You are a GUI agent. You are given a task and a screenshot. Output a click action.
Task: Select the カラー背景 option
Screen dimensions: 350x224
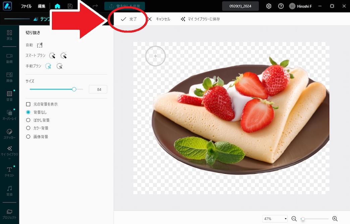tap(28, 128)
